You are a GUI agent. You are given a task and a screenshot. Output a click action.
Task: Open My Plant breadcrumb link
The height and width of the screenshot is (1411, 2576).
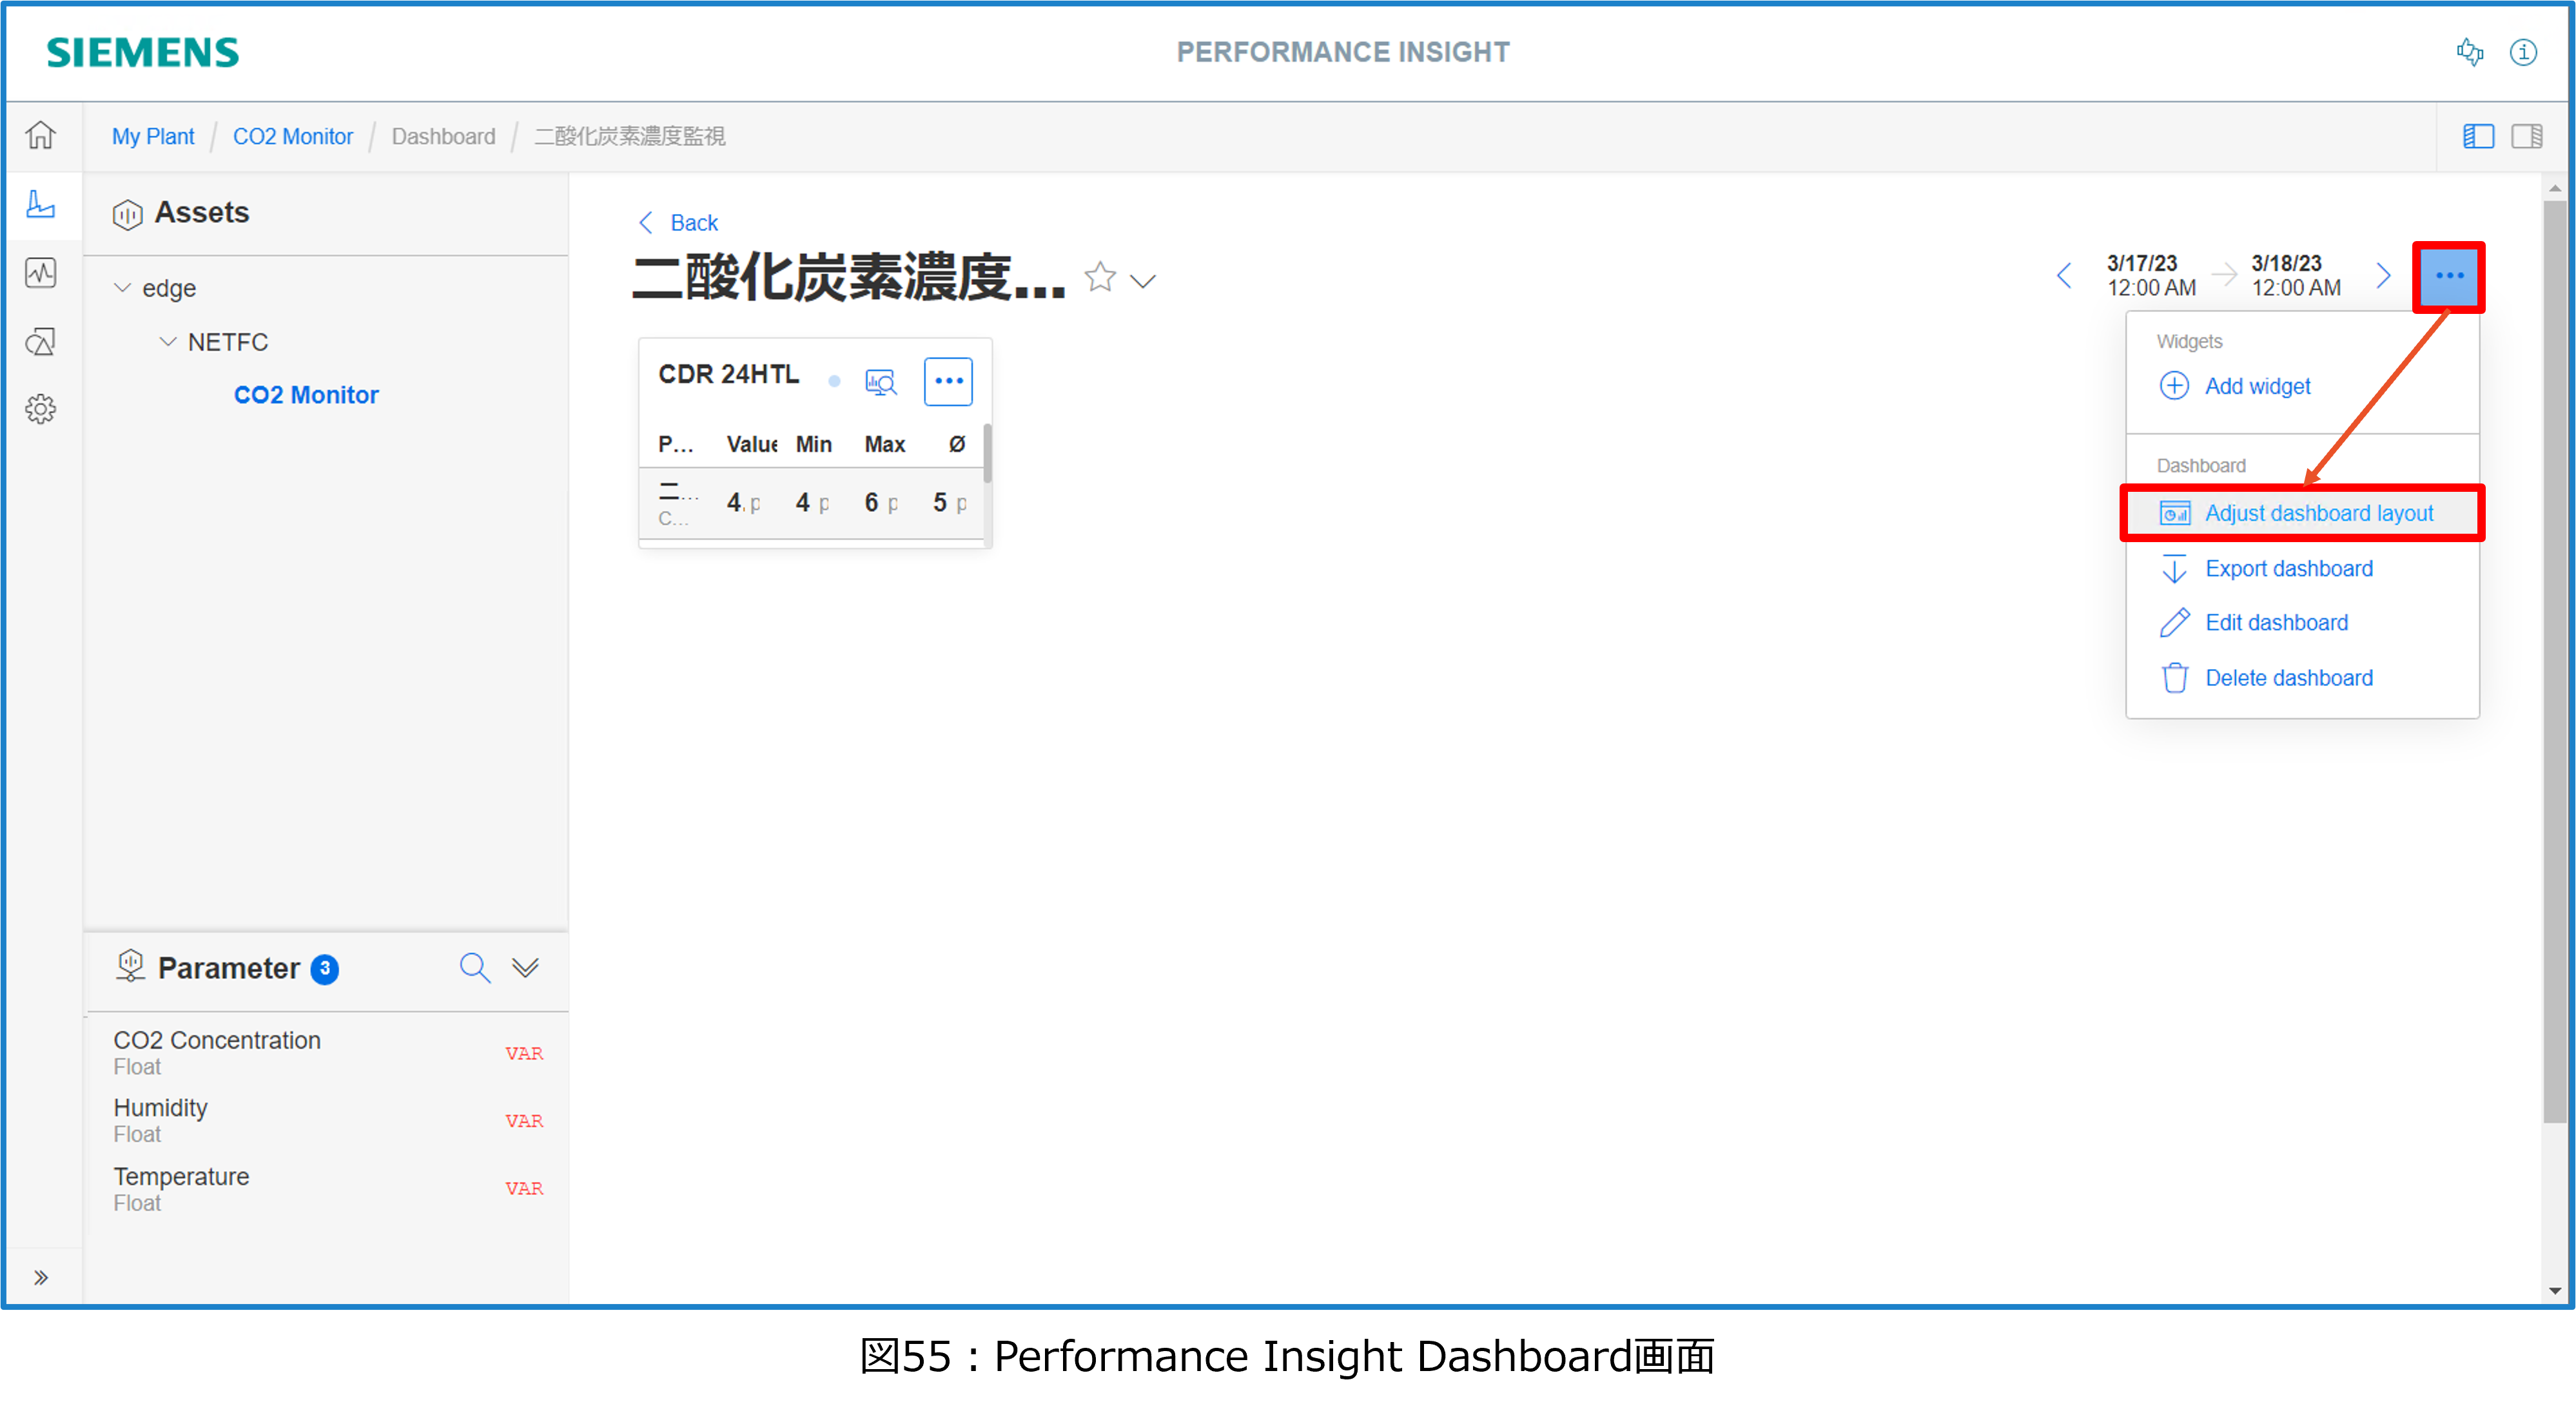tap(153, 136)
